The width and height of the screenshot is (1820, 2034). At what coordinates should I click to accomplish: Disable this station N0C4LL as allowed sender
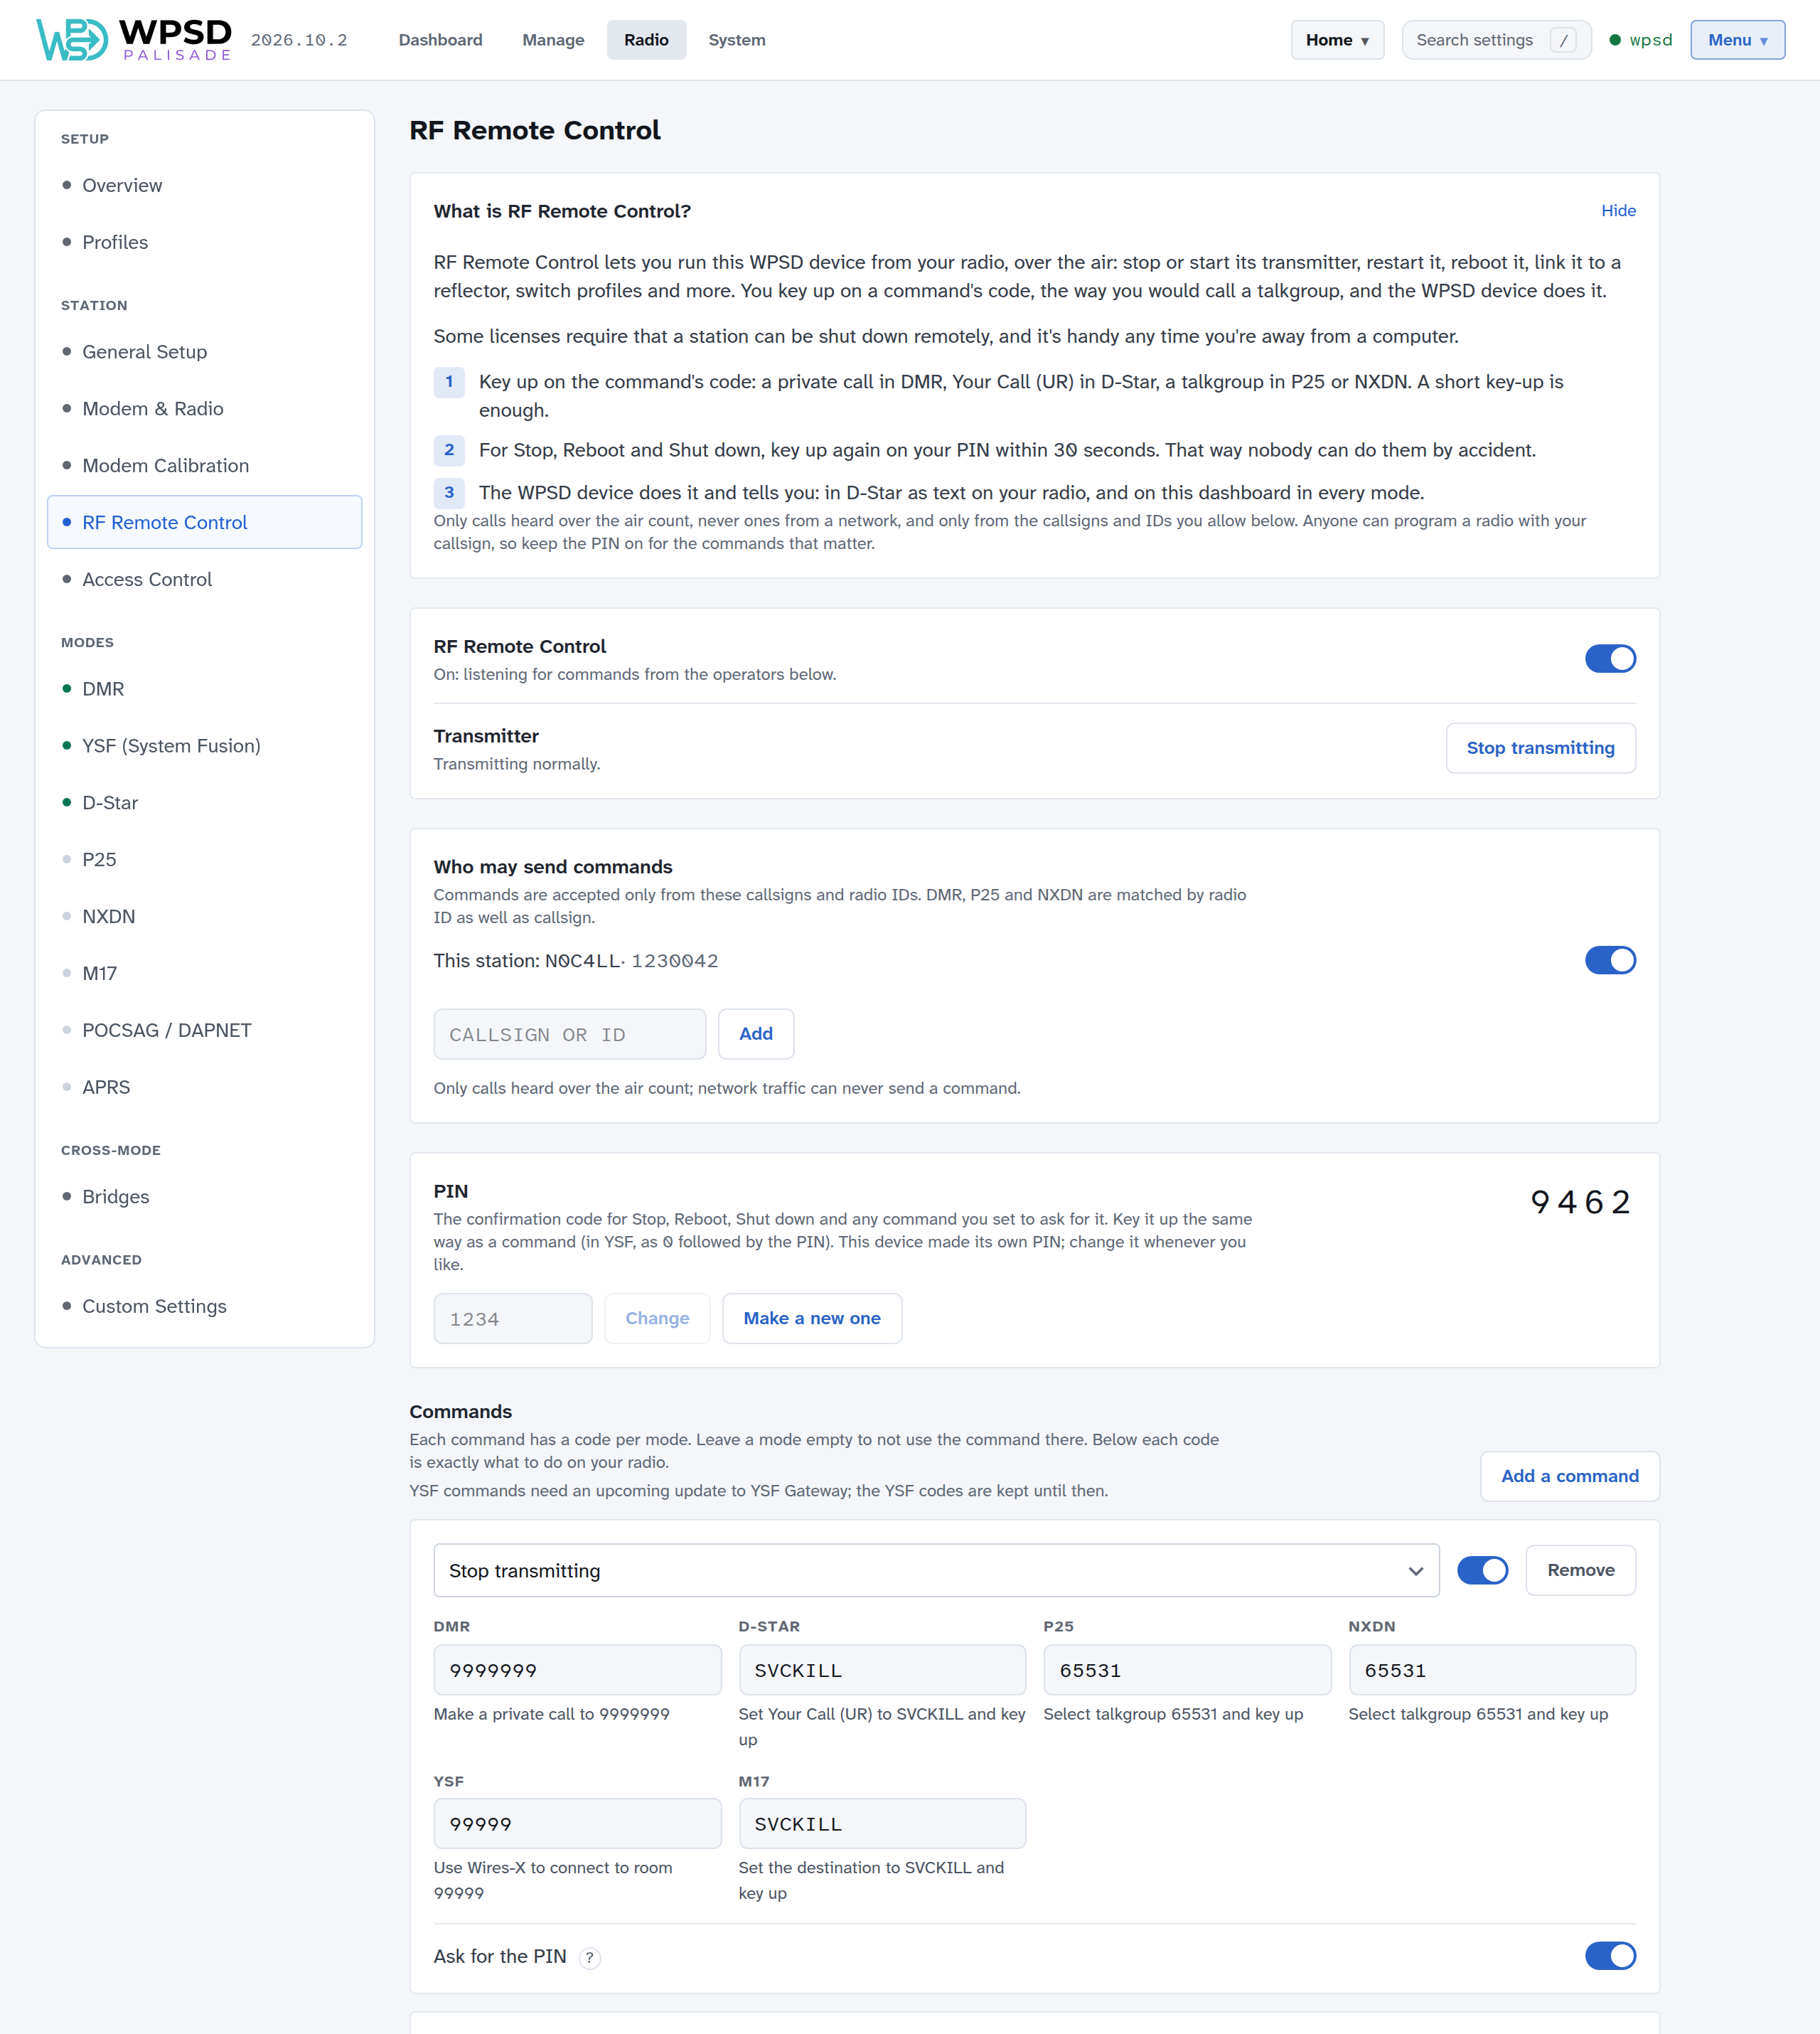click(x=1609, y=961)
